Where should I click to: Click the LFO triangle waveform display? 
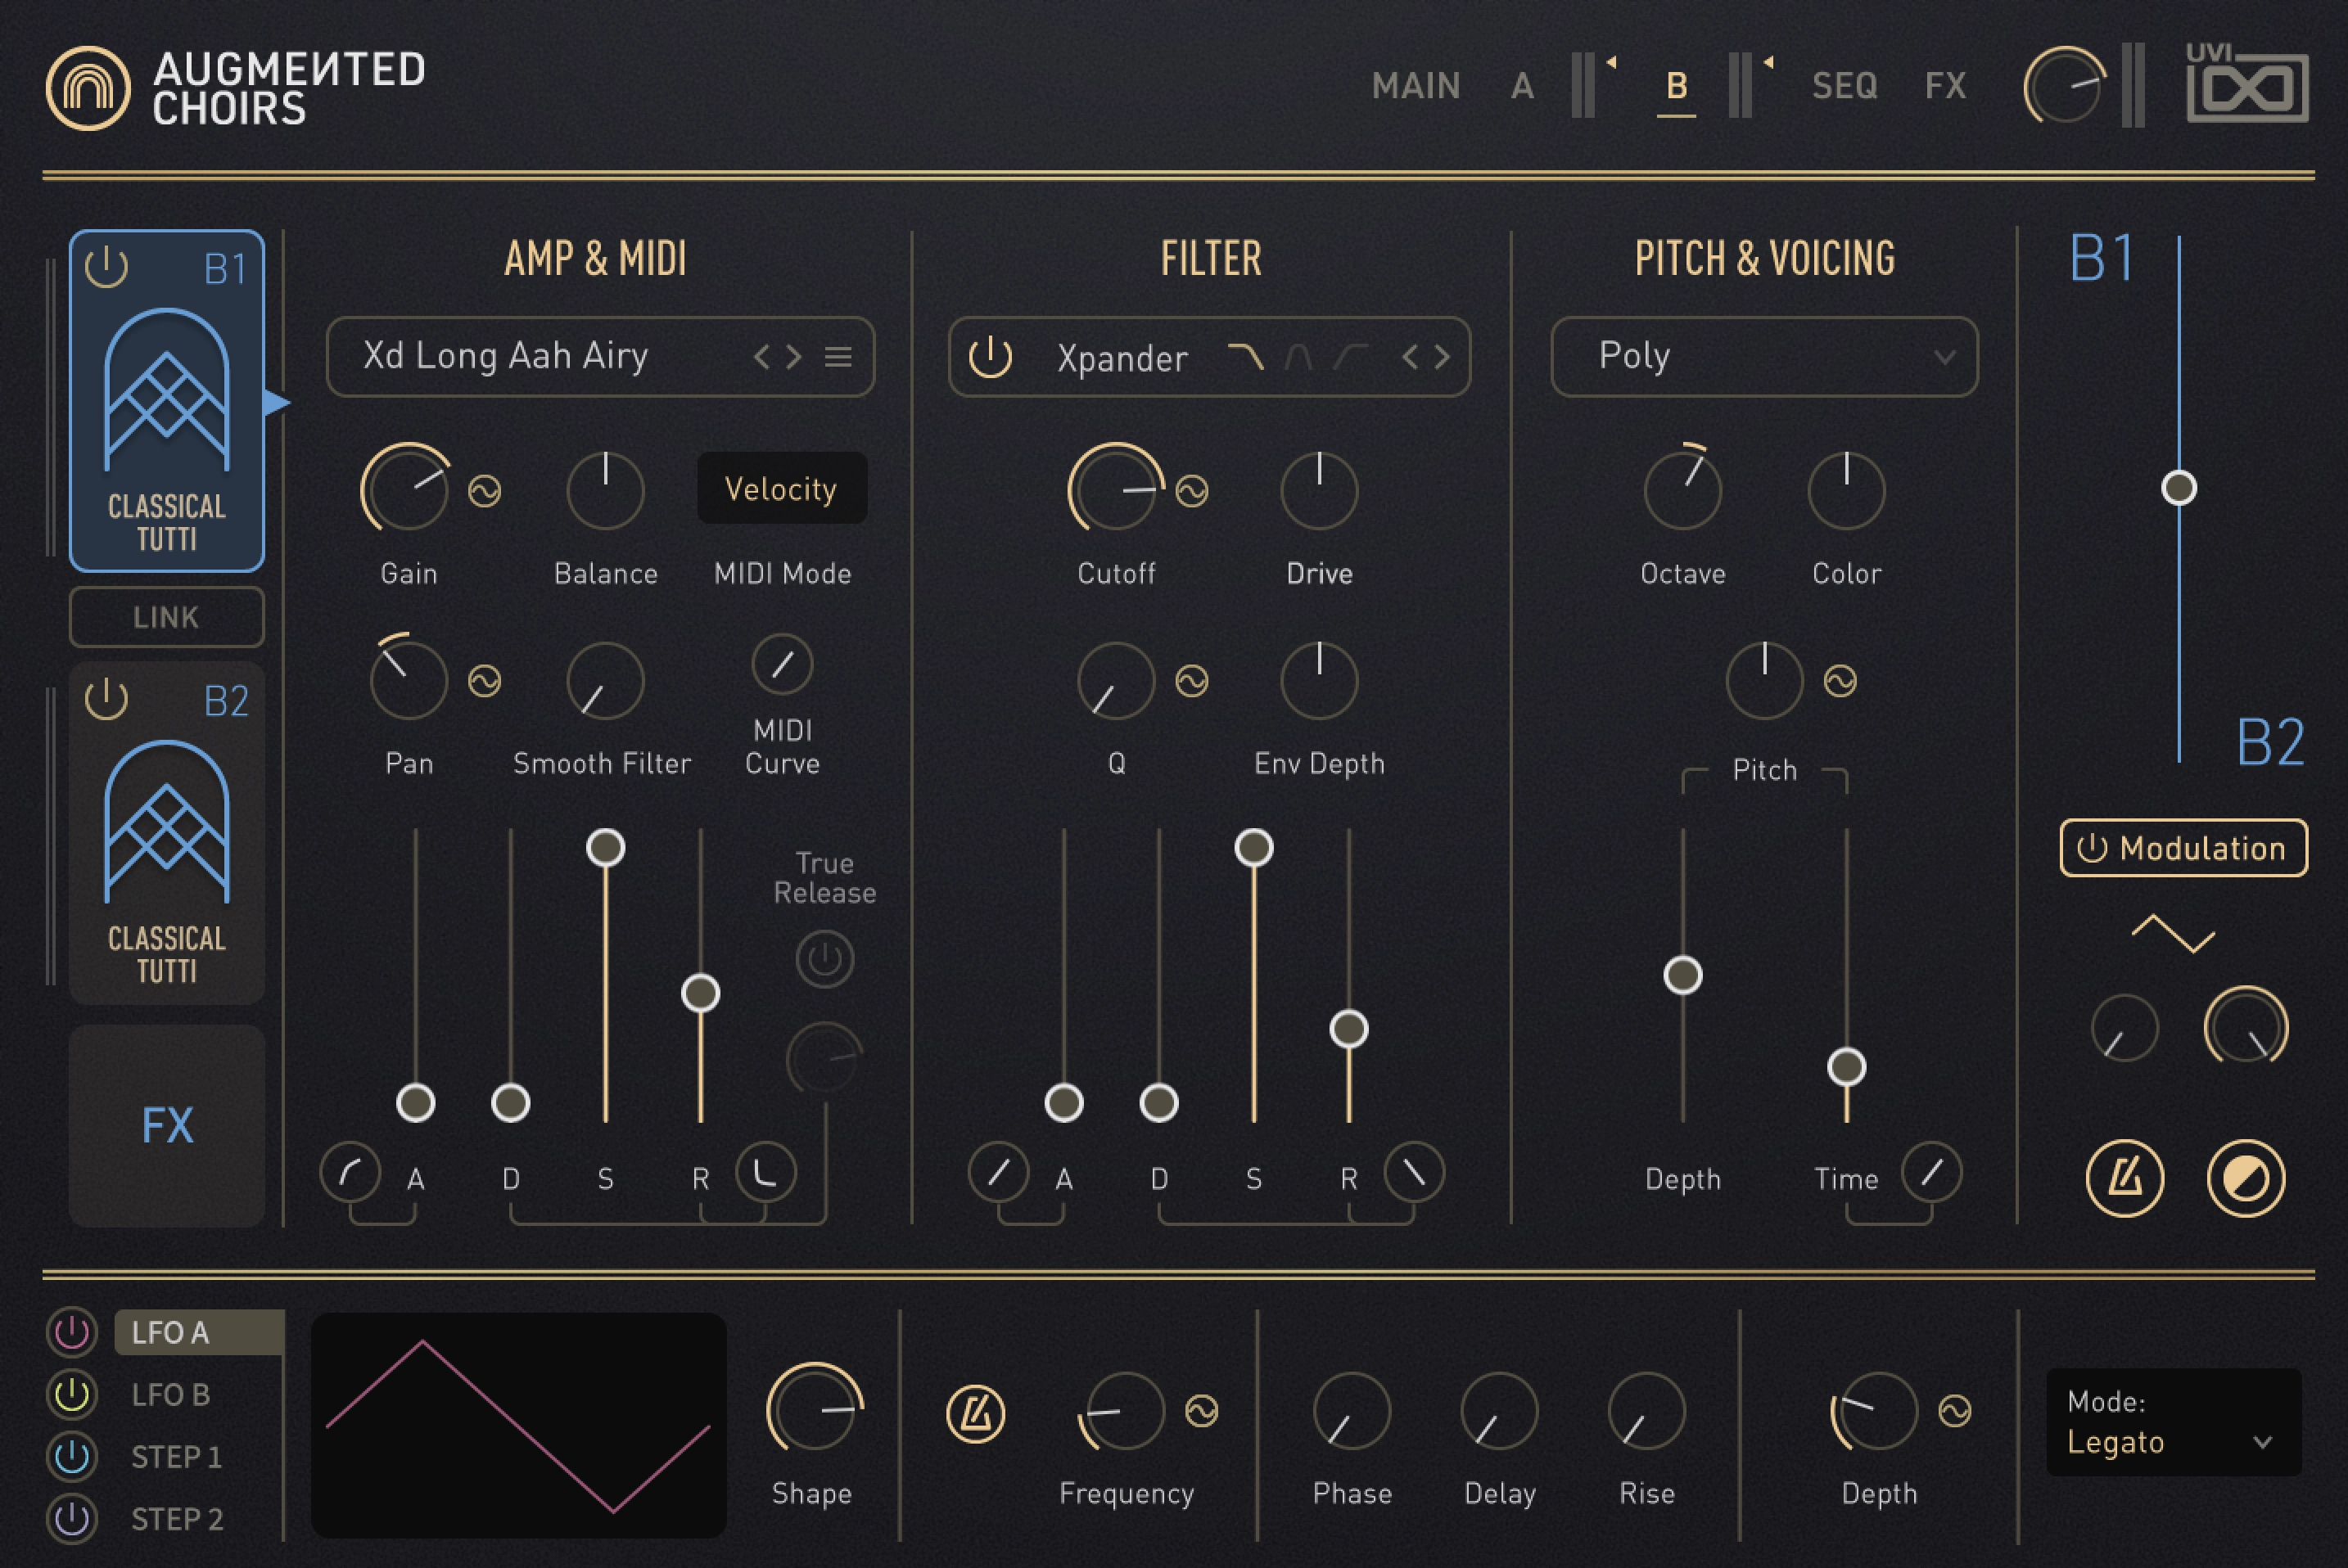[x=518, y=1425]
